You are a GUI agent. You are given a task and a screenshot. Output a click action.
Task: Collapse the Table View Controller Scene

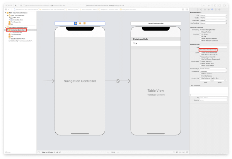click(x=6, y=13)
